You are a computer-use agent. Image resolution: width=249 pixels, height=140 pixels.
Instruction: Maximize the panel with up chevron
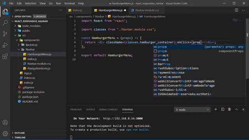coord(237,109)
